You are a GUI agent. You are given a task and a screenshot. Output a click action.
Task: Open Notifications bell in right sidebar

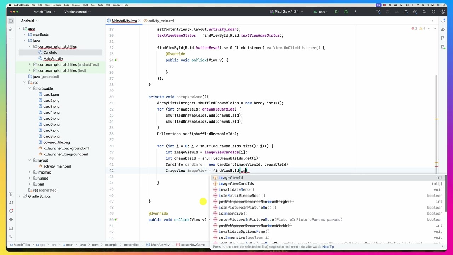443,21
